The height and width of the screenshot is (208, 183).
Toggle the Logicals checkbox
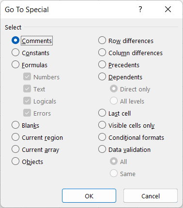[x=27, y=101]
